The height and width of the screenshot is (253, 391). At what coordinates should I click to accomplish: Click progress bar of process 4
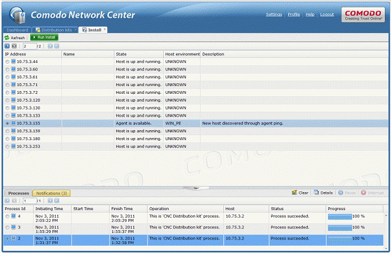[x=340, y=217]
